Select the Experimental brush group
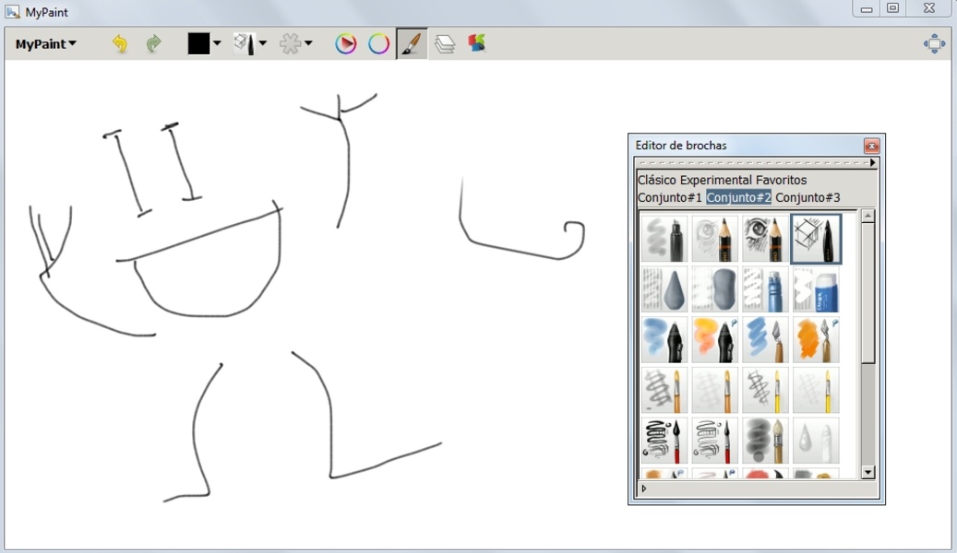957x553 pixels. coord(716,180)
